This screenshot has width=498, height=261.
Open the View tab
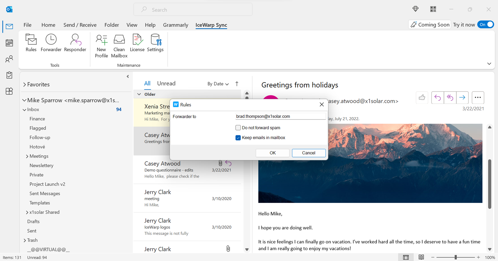[x=132, y=25]
